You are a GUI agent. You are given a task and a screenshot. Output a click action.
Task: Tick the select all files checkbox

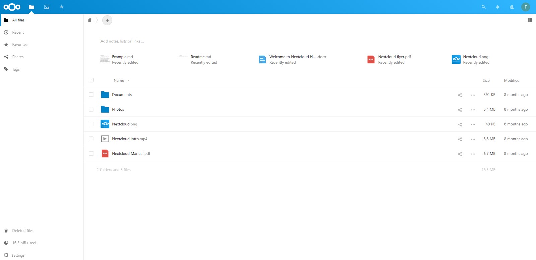click(91, 80)
